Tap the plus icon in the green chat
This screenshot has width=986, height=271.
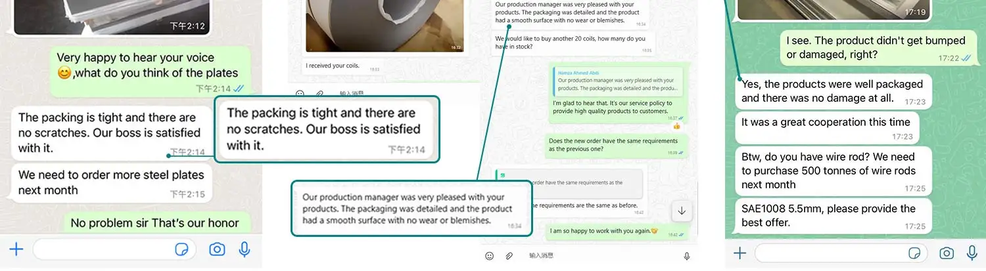pyautogui.click(x=739, y=253)
